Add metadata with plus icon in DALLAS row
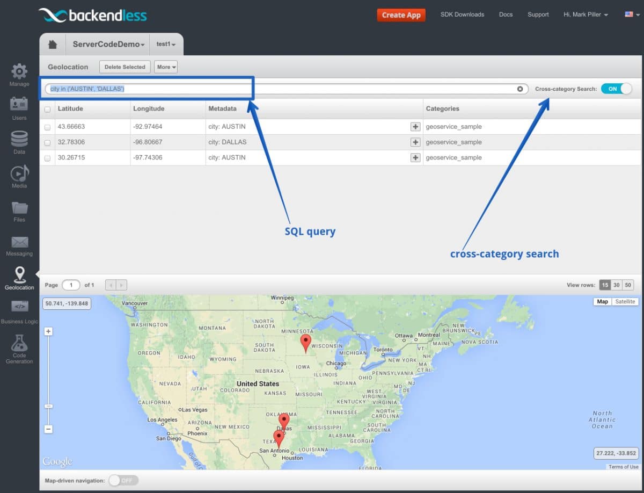 pos(415,142)
